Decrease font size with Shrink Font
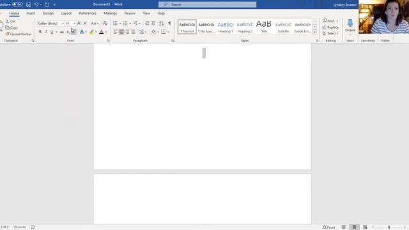The image size is (409, 230). pyautogui.click(x=85, y=24)
